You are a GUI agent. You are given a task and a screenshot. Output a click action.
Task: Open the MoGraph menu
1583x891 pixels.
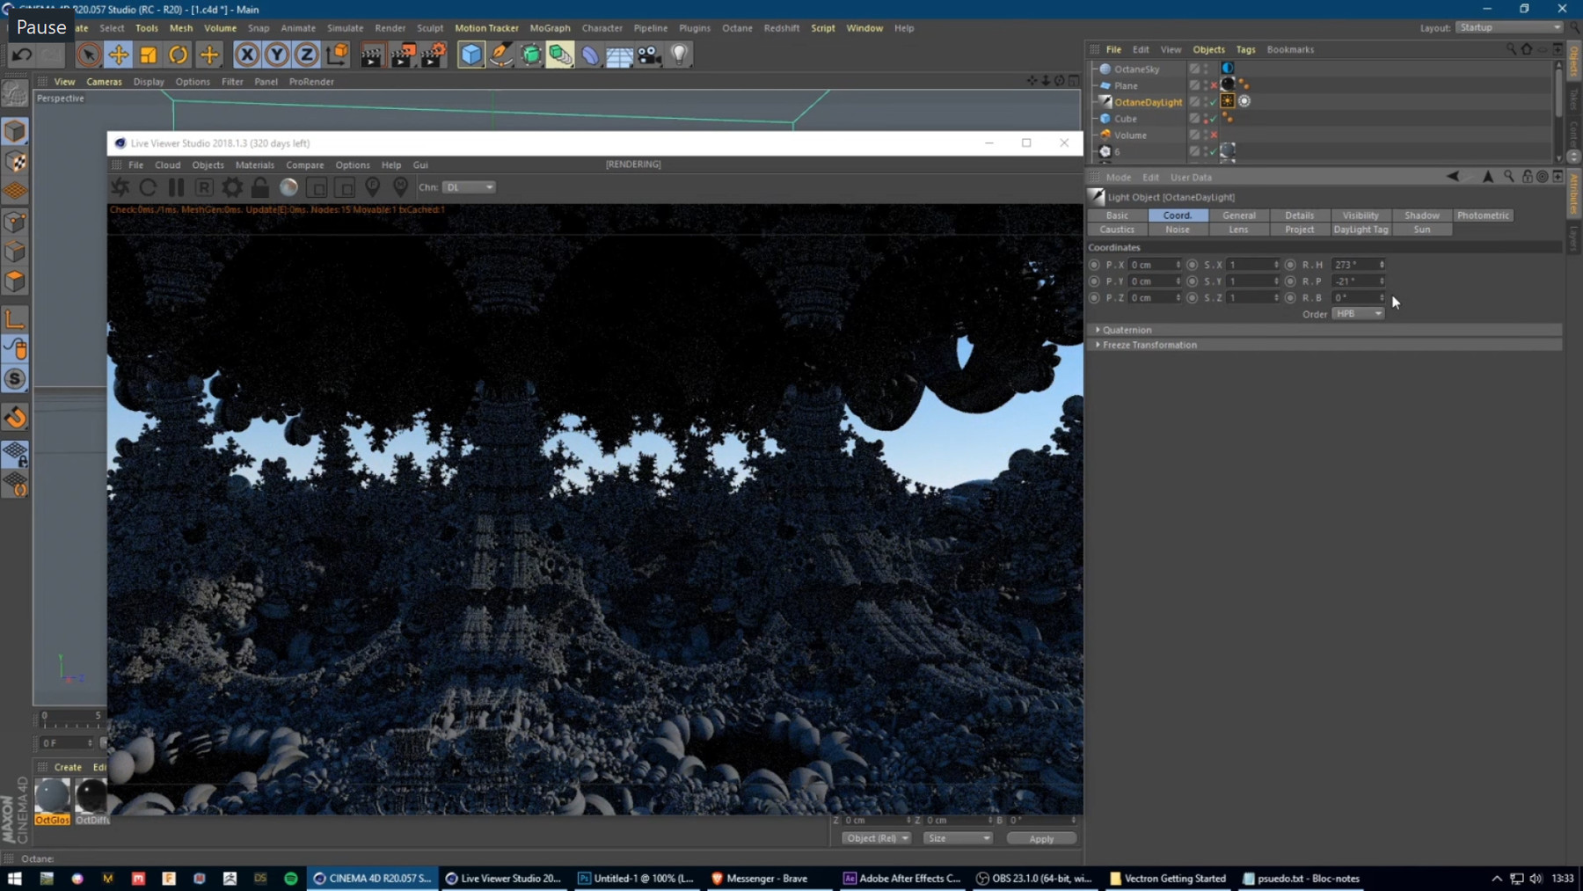click(550, 27)
